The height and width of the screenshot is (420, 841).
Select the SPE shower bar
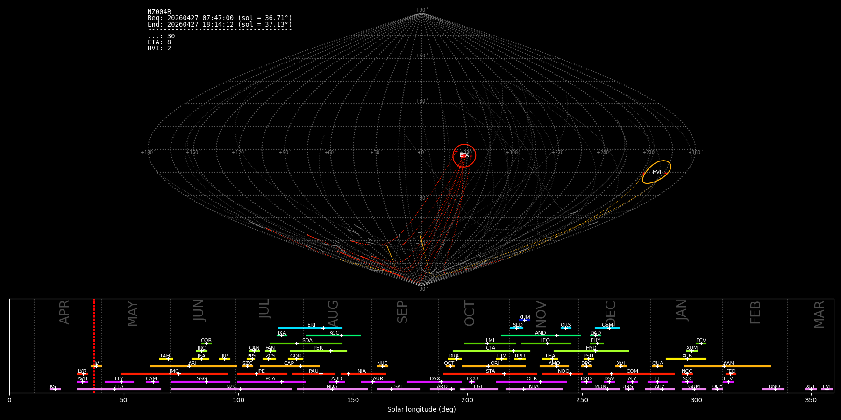[x=399, y=389]
